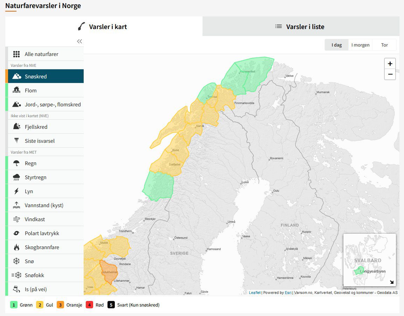Screen dimensions: 404x316
Task: Switch forecast day to Tor
Action: 384,45
